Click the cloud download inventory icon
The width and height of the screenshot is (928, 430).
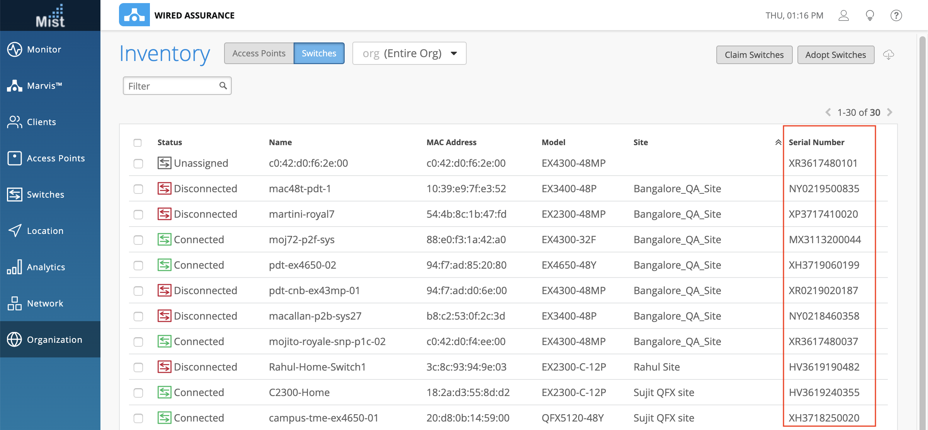[888, 55]
